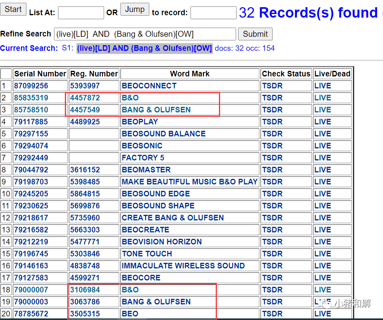Open the BEOCORE word mark
Screen dimensions: 383x320
click(141, 278)
